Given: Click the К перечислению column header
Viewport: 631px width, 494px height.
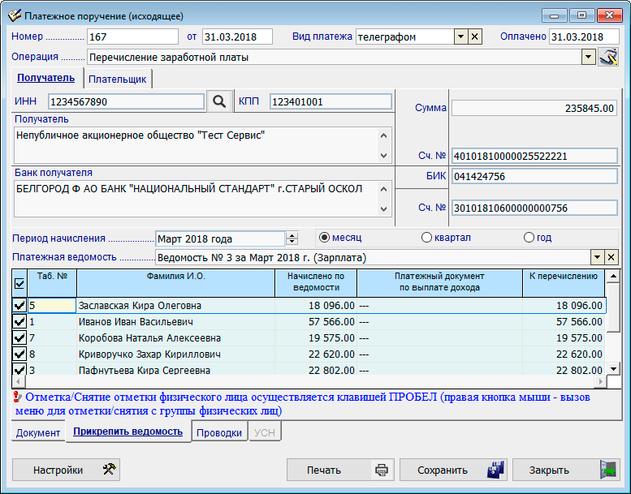Looking at the screenshot, I should tap(564, 283).
